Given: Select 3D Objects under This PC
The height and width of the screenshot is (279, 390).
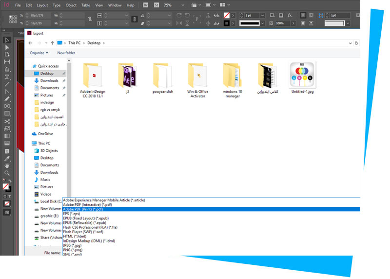Looking at the screenshot, I should tap(46, 151).
